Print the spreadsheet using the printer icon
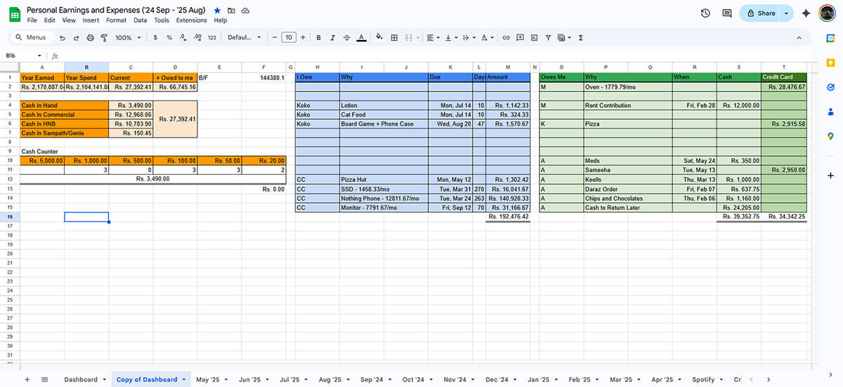 pos(90,37)
